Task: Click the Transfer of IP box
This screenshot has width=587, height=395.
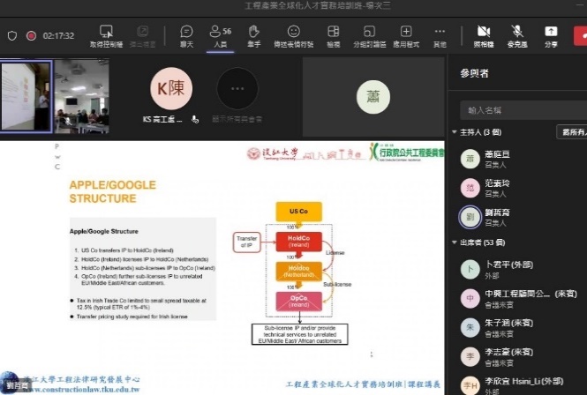Action: [x=247, y=242]
